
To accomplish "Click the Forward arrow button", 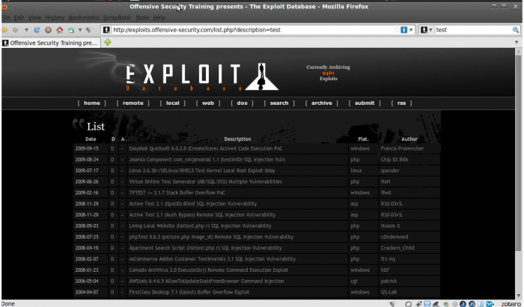I will [16, 30].
